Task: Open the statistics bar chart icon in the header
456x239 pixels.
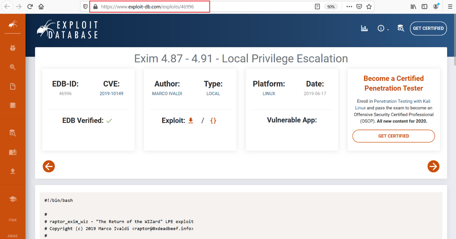Action: pos(364,29)
